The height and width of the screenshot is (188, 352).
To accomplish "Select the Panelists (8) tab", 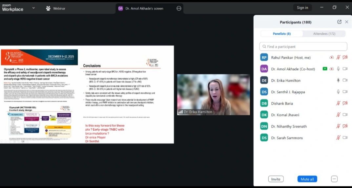I will tap(281, 34).
